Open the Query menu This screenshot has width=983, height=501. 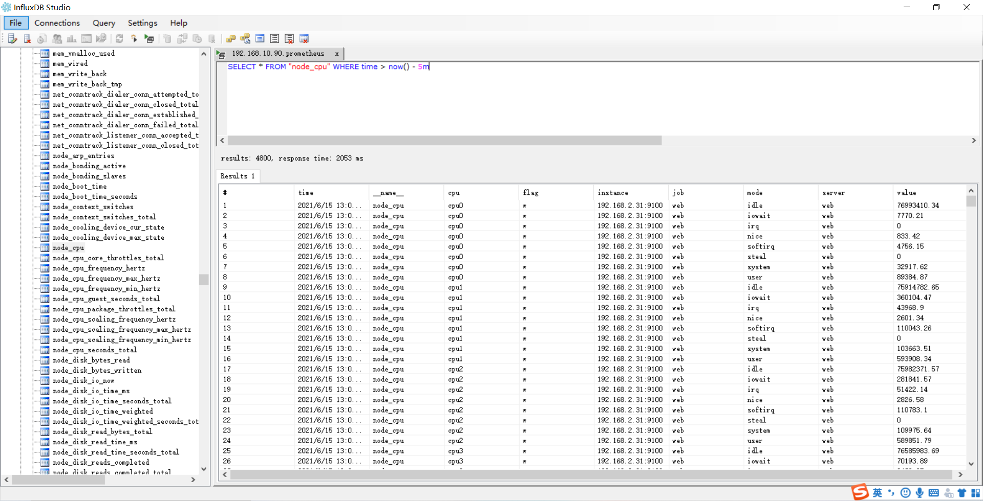(104, 23)
